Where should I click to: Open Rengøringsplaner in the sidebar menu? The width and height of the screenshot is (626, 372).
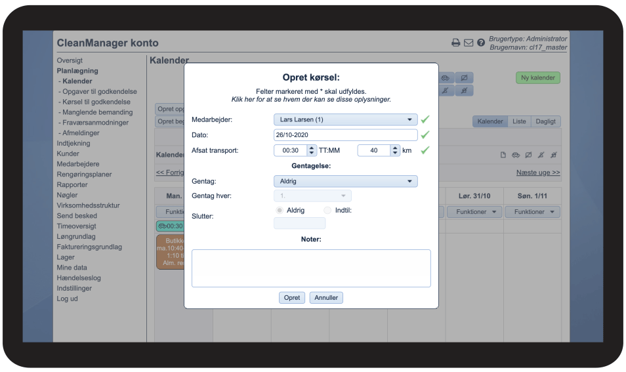pos(84,175)
